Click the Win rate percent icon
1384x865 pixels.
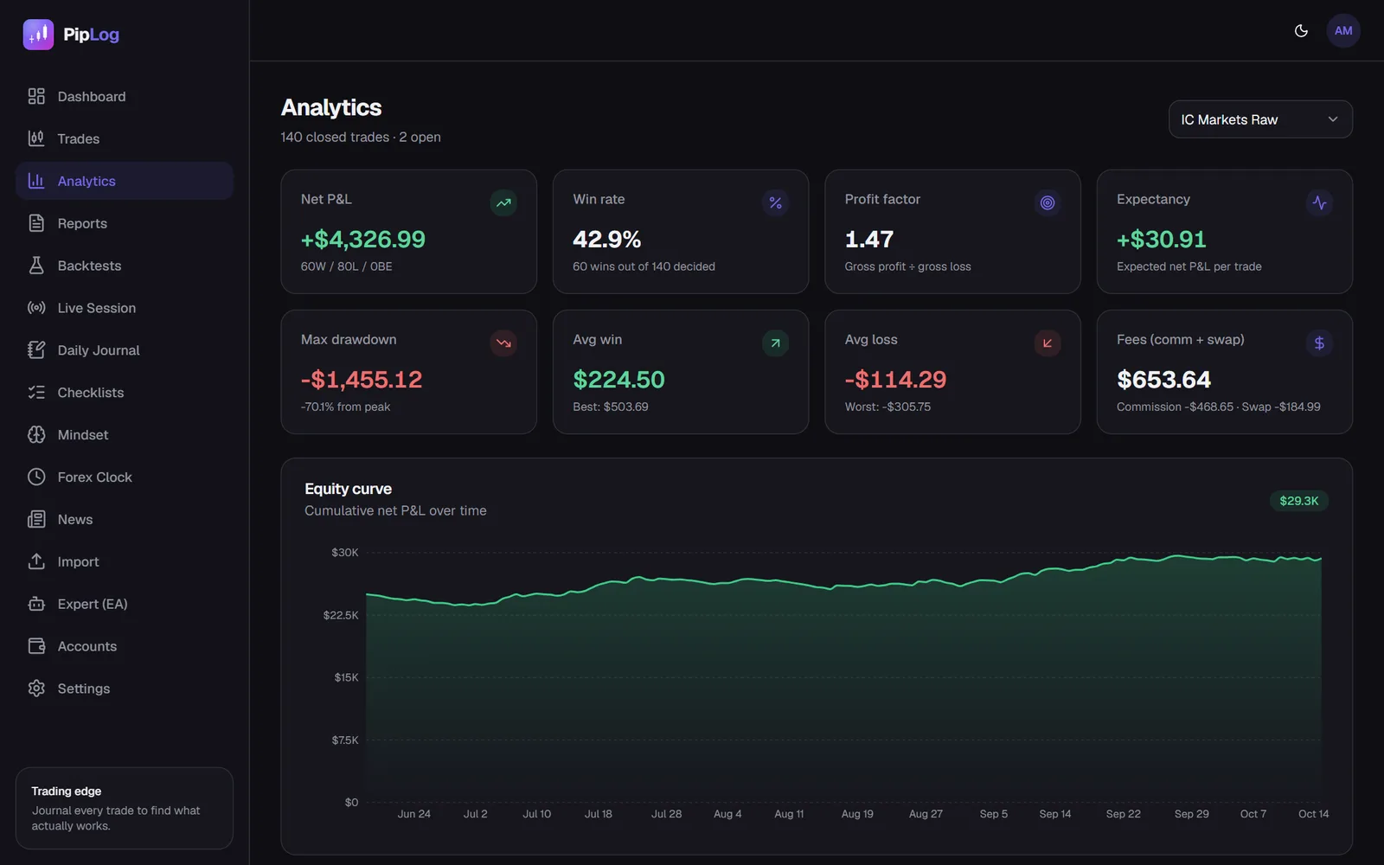pos(775,202)
